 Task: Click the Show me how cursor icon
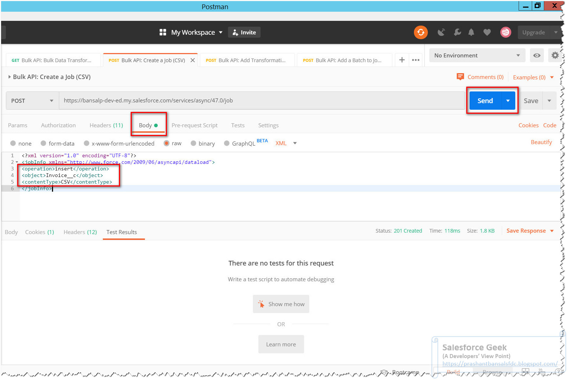coord(261,304)
